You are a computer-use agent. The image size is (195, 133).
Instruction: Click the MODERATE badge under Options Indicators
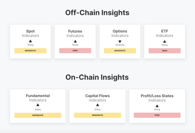point(120,51)
